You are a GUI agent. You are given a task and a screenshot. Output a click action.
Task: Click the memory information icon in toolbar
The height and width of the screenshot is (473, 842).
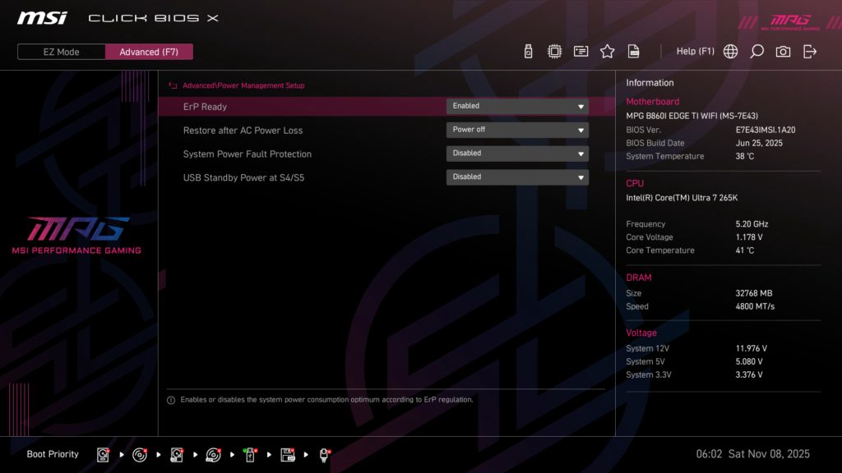pyautogui.click(x=581, y=51)
